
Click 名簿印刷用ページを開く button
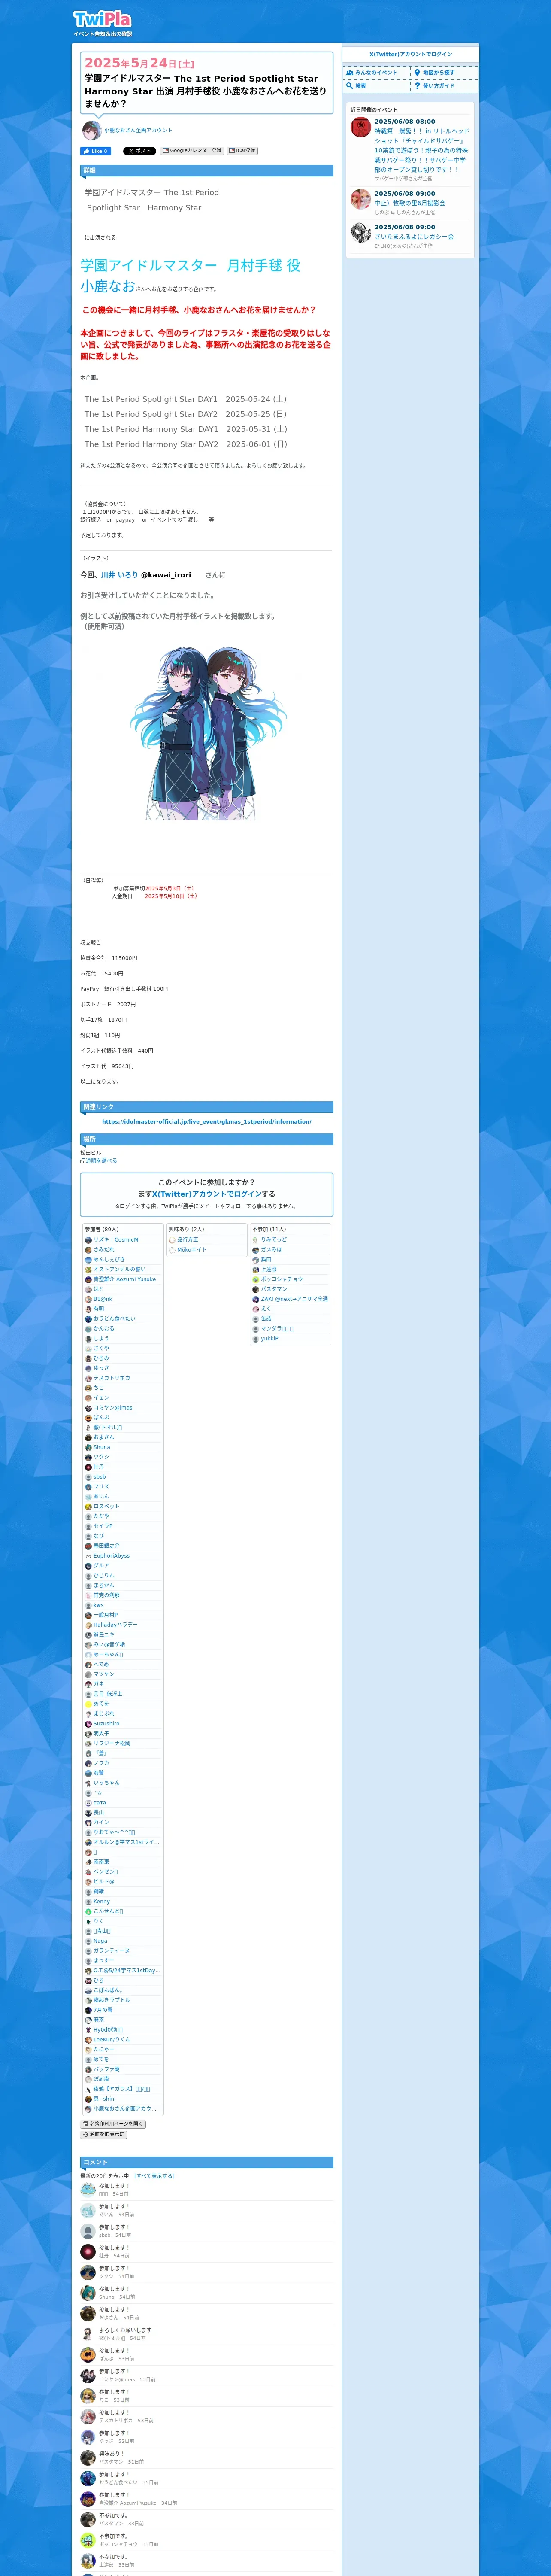pos(113,2124)
